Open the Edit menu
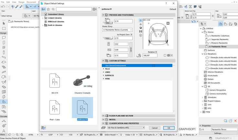Image resolution: width=238 pixels, height=140 pixels. coord(8,2)
